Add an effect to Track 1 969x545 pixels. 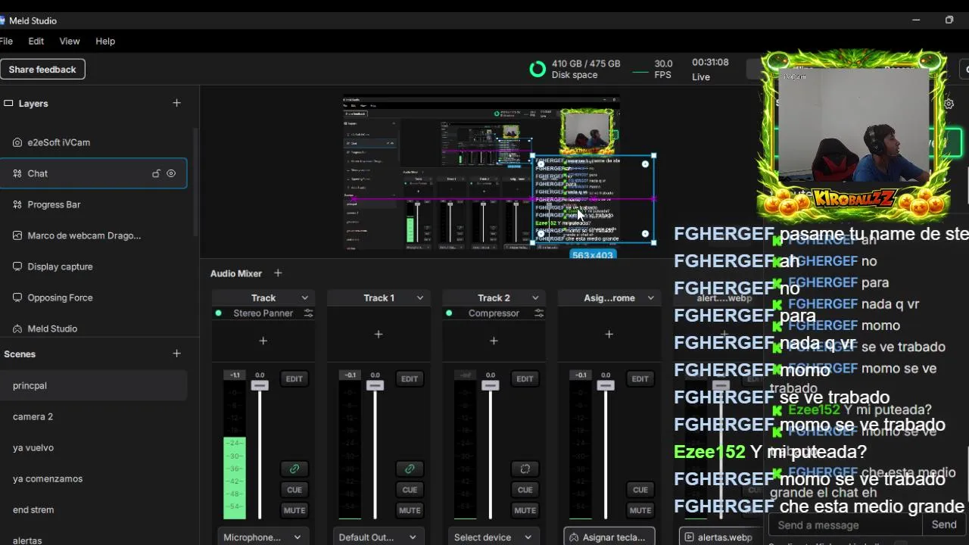(x=379, y=334)
